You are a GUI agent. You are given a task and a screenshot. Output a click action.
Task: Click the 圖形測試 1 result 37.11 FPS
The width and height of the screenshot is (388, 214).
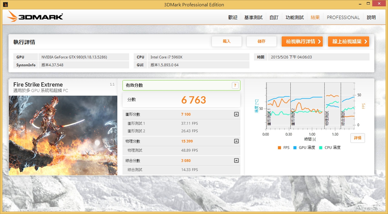[189, 123]
